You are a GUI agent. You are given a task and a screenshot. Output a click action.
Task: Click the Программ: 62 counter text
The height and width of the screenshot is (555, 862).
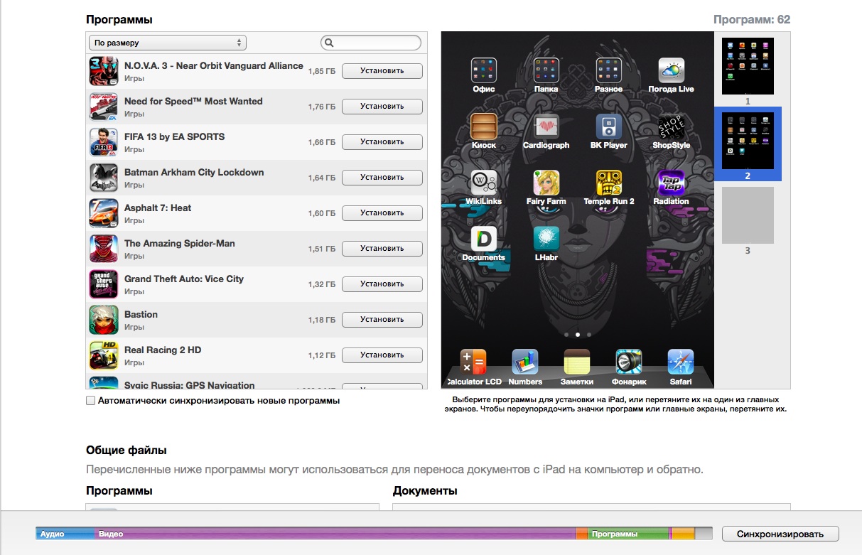point(752,20)
